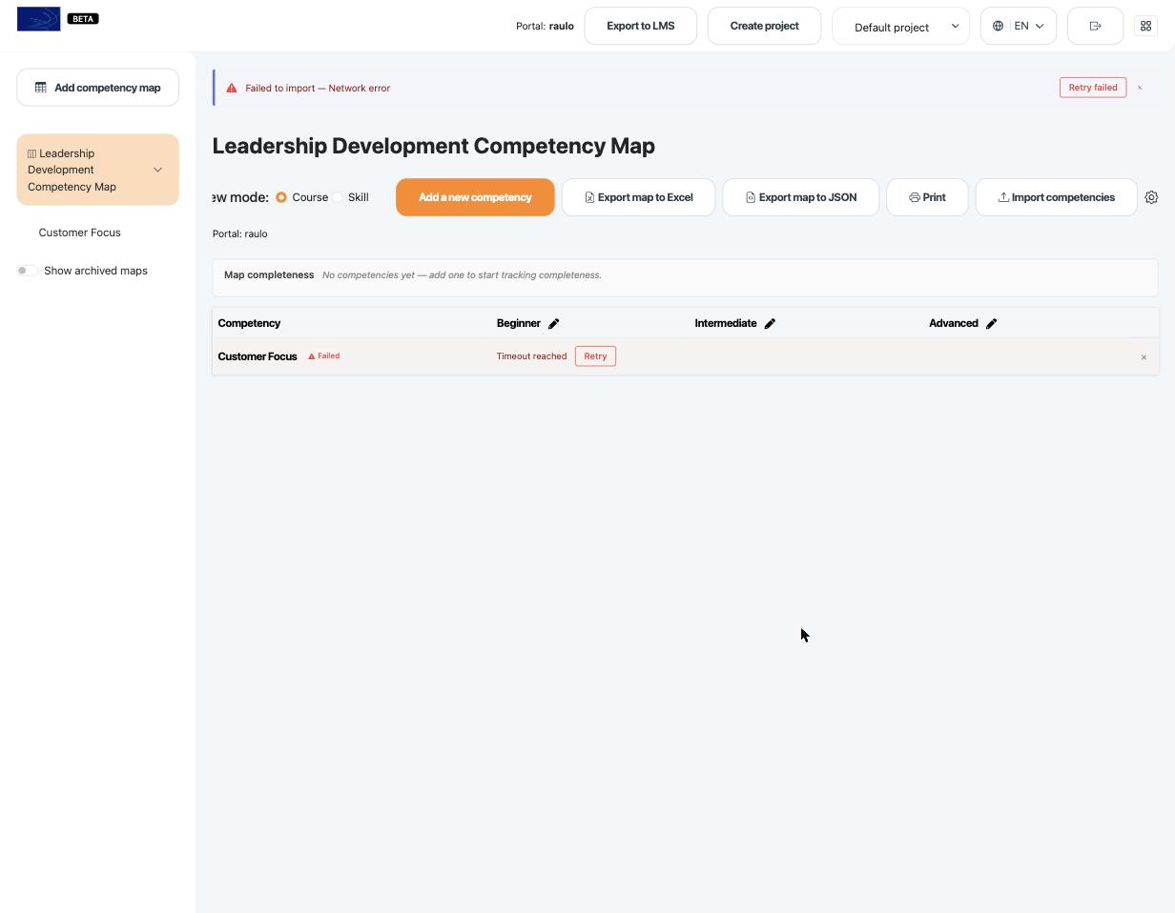The width and height of the screenshot is (1175, 913).
Task: Click the Leadership Development Competency Map heading
Action: (x=434, y=146)
